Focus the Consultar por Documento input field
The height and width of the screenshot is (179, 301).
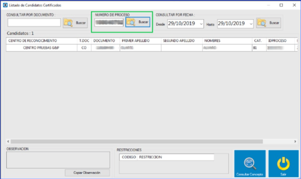pos(34,22)
